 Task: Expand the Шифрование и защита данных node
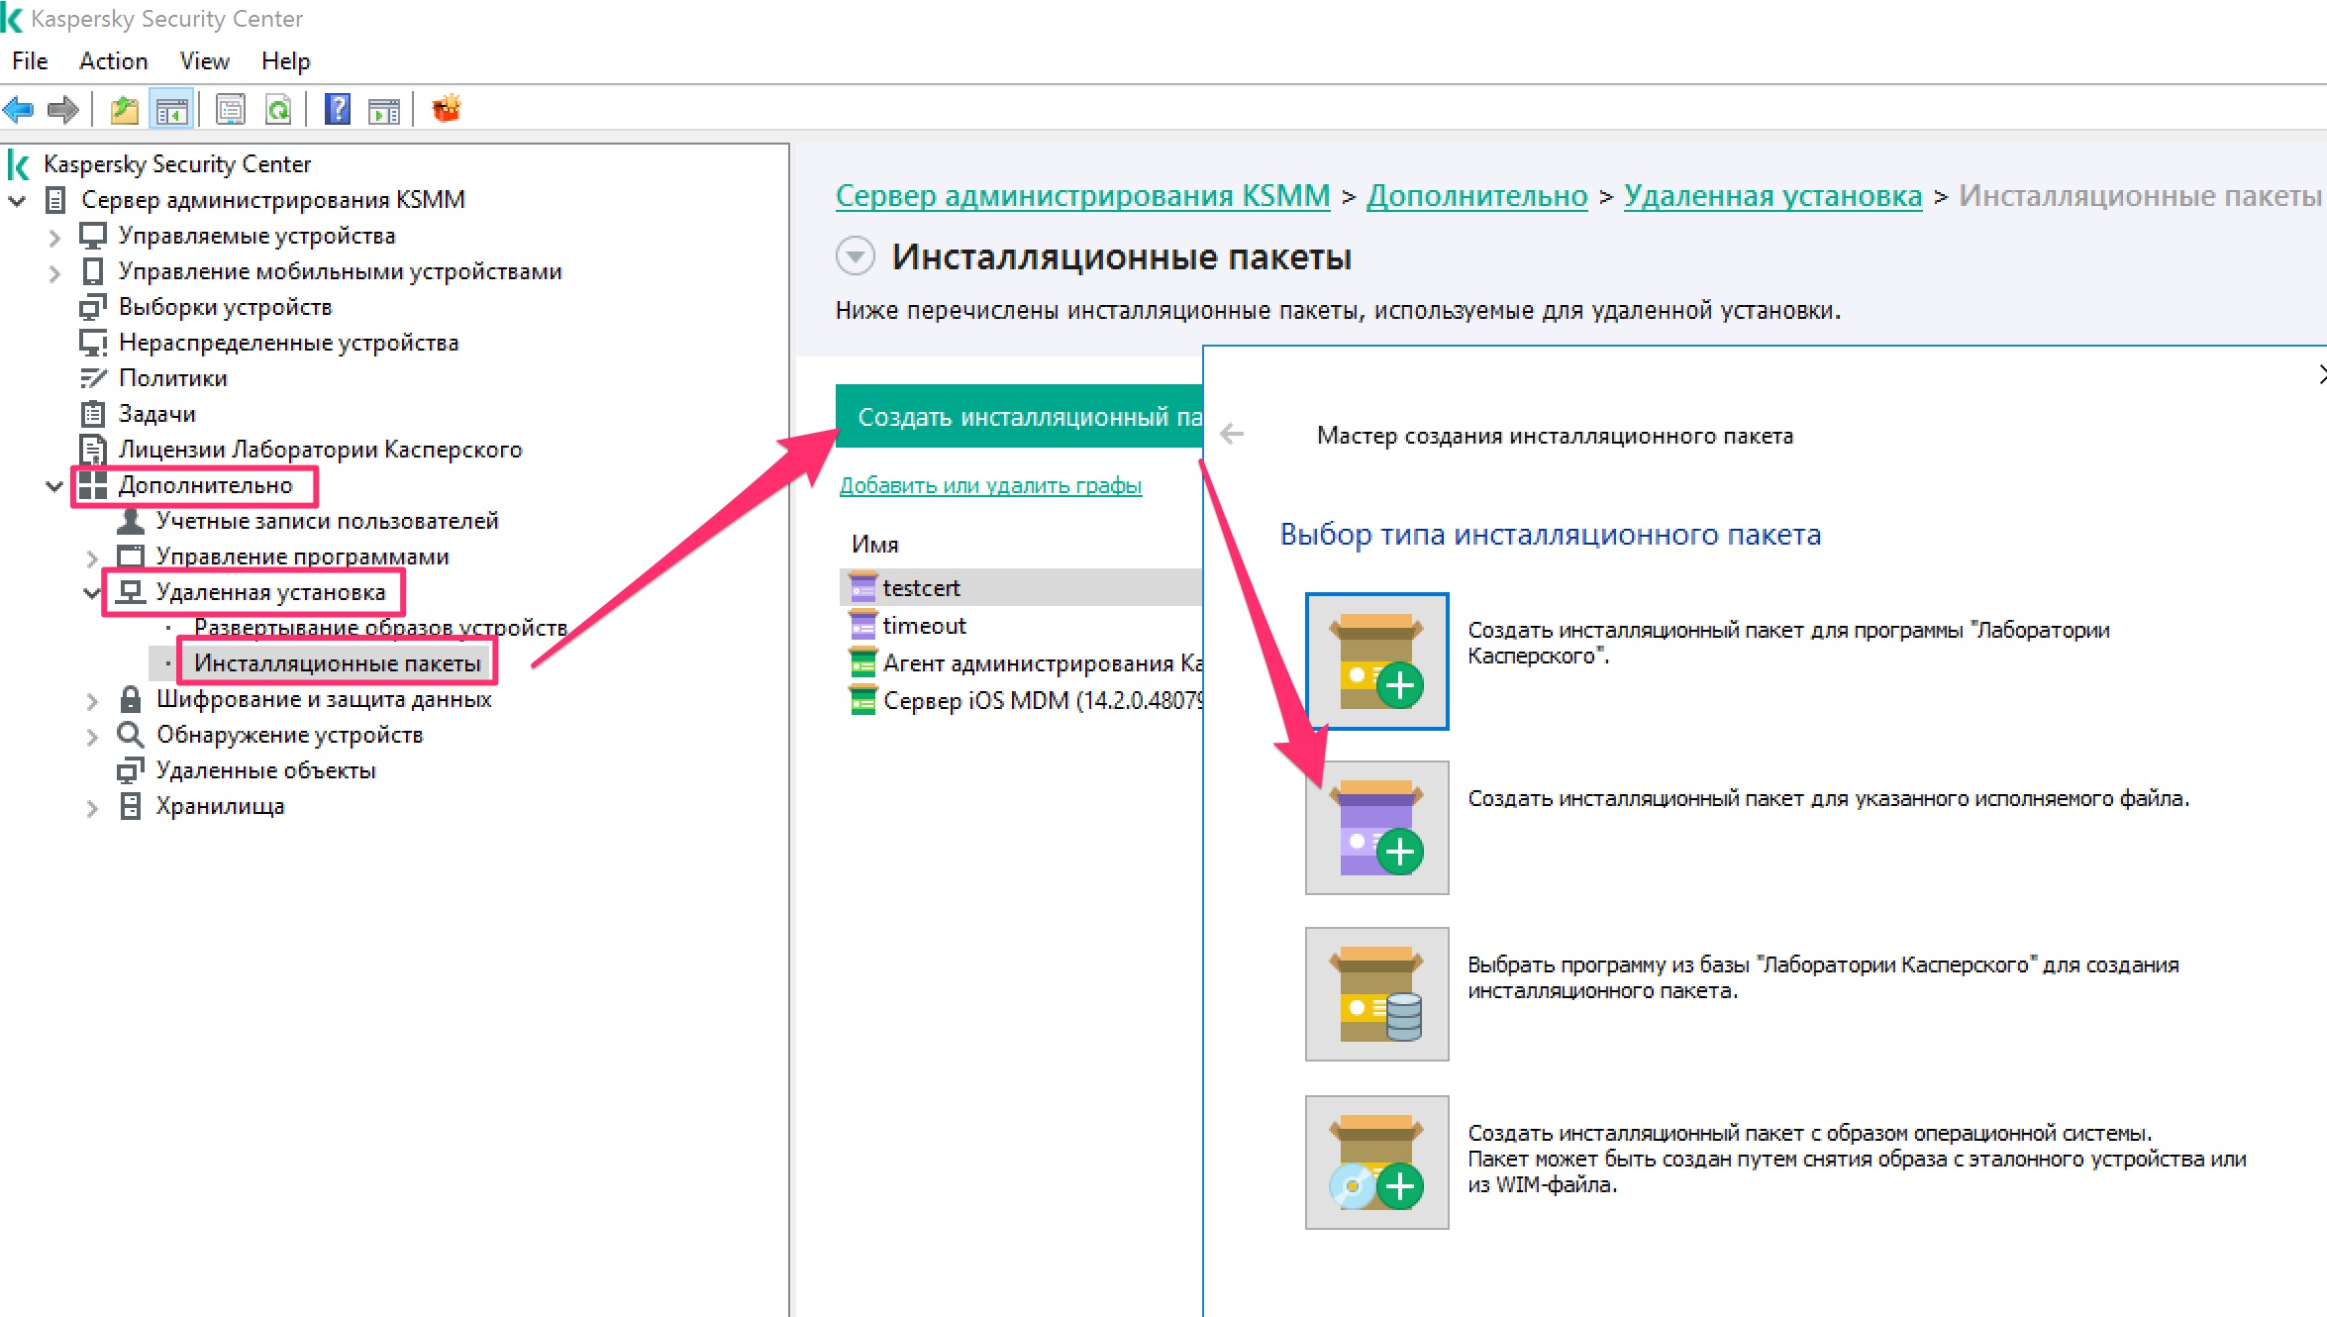point(92,700)
